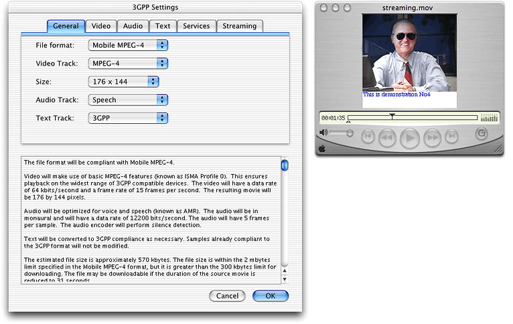The width and height of the screenshot is (513, 324).
Task: Jump to the end of streaming.mov
Action: click(x=451, y=136)
